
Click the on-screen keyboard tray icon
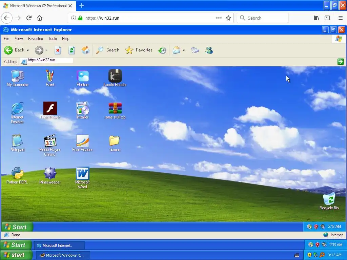pyautogui.click(x=297, y=255)
